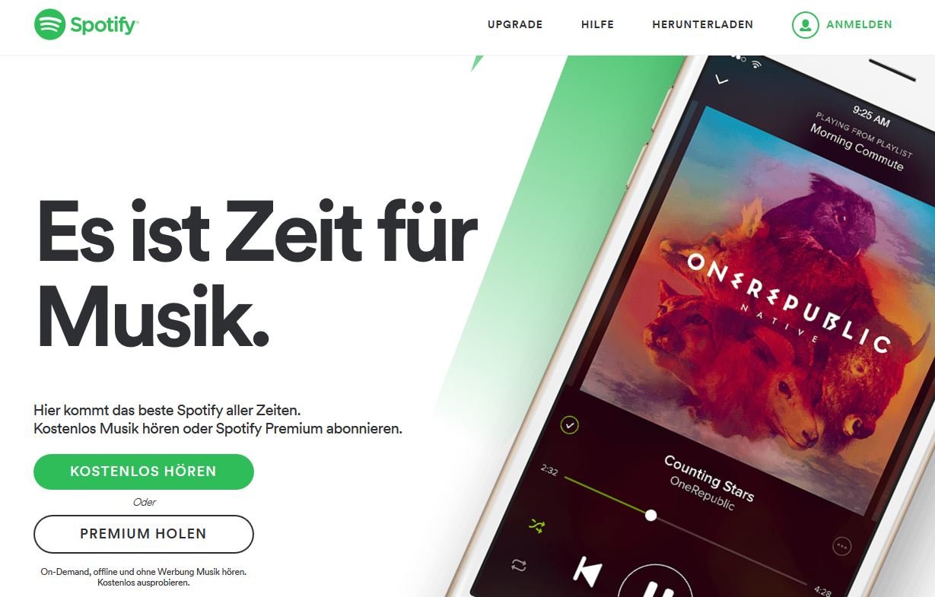Click the Spotify wordmark text
The image size is (935, 597).
point(104,26)
